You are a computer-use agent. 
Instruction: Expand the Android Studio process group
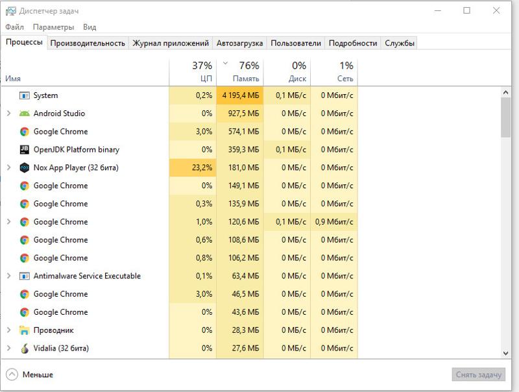tap(8, 114)
